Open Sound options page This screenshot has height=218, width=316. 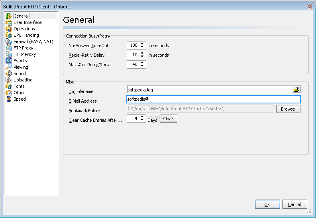tap(20, 73)
